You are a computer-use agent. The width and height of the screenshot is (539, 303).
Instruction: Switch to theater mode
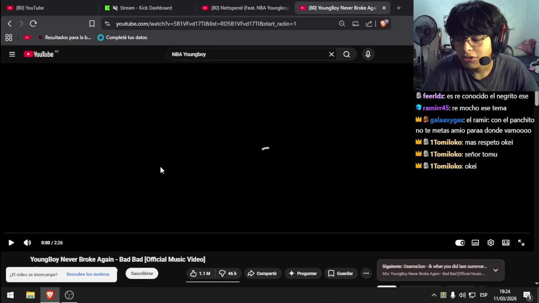(506, 242)
